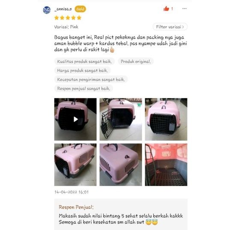Select 'Kualitas produk sangat baik' tag
This screenshot has height=230, width=230.
point(84,61)
